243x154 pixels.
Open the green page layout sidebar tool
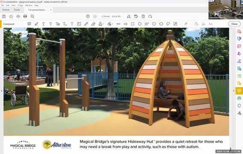[239, 76]
